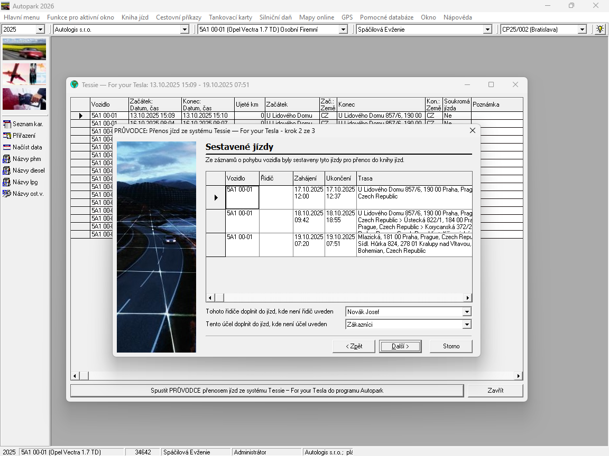Click the Názvy lpg sidebar icon
Viewport: 609px width, 456px height.
pyautogui.click(x=7, y=182)
